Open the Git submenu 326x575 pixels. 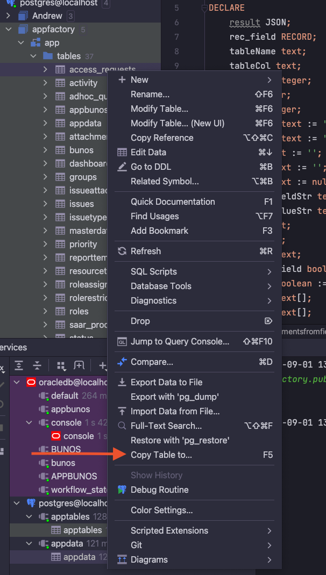(x=195, y=545)
